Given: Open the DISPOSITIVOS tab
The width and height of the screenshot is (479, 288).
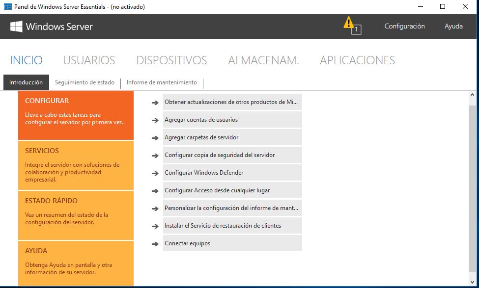Looking at the screenshot, I should coord(171,60).
